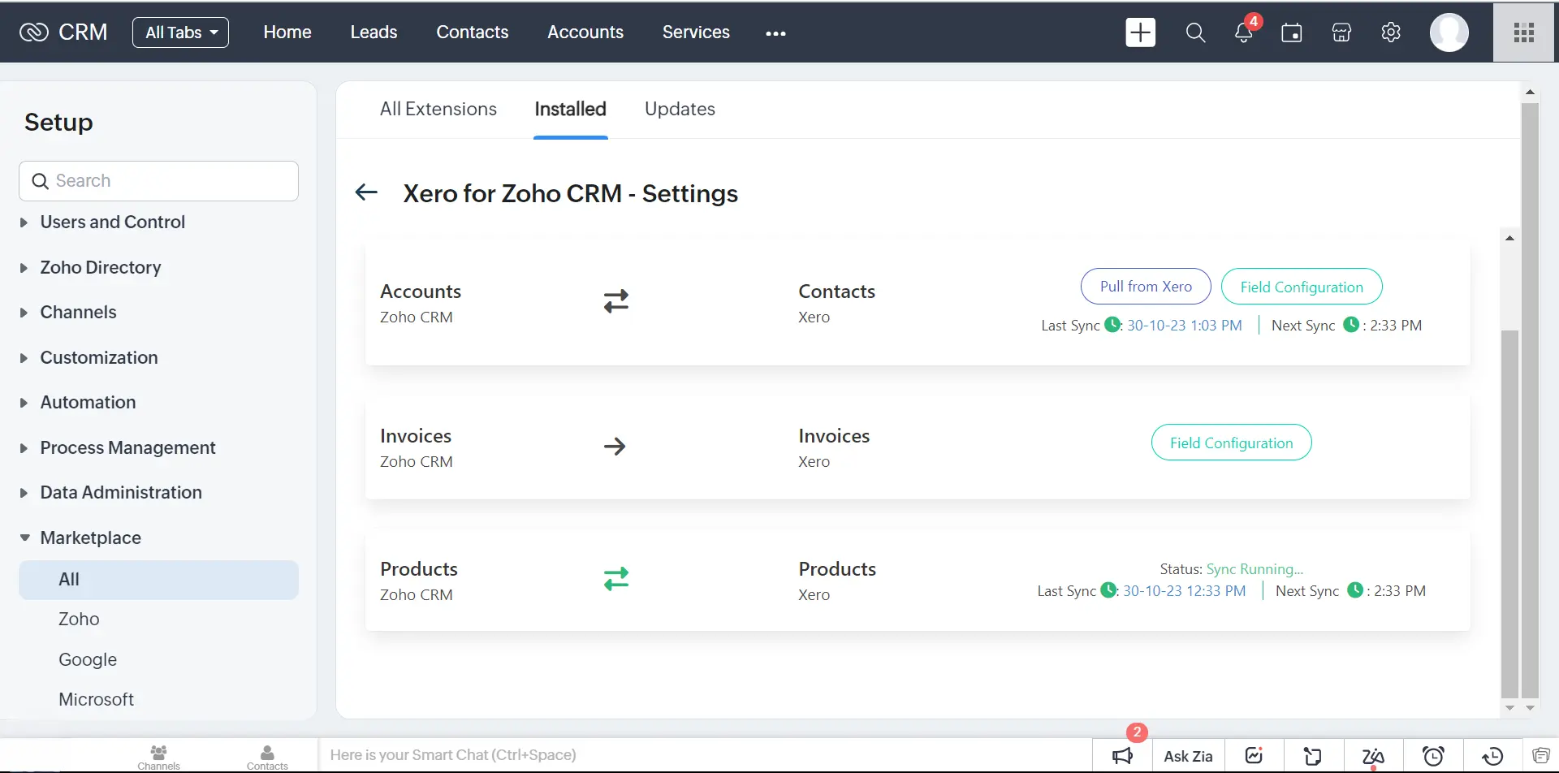Viewport: 1559px width, 773px height.
Task: Click the search icon in the top bar
Action: pos(1195,32)
